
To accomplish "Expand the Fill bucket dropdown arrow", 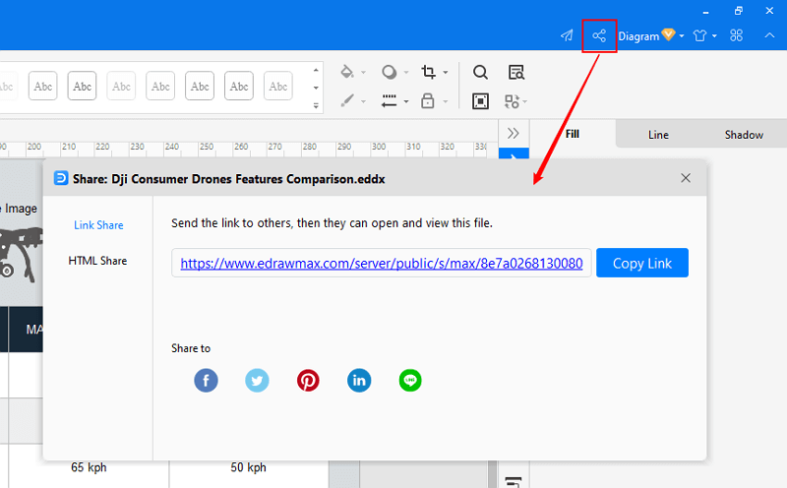I will tap(363, 73).
